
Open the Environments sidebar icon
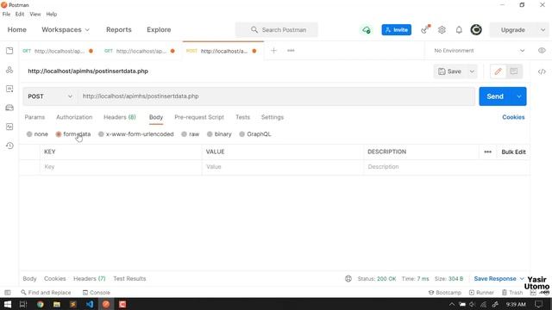pos(9,89)
